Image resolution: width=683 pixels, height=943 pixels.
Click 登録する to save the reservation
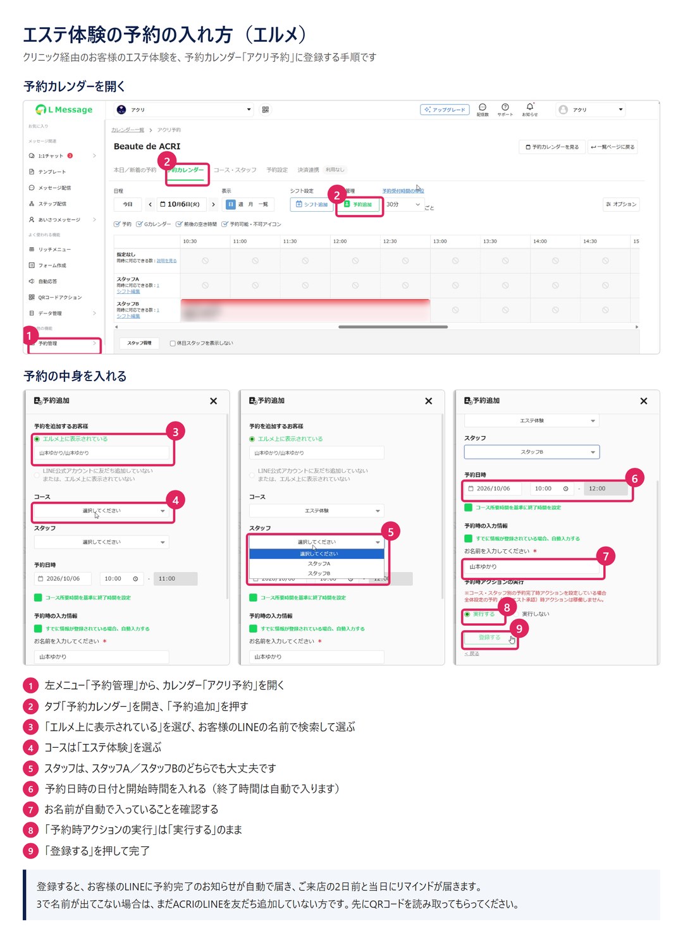(x=489, y=638)
